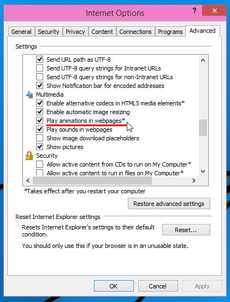Open the Connections tab
Image resolution: width=230 pixels, height=302 pixels.
pyautogui.click(x=135, y=32)
